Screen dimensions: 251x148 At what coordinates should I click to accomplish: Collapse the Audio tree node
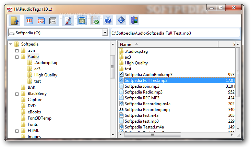pyautogui.click(x=17, y=57)
